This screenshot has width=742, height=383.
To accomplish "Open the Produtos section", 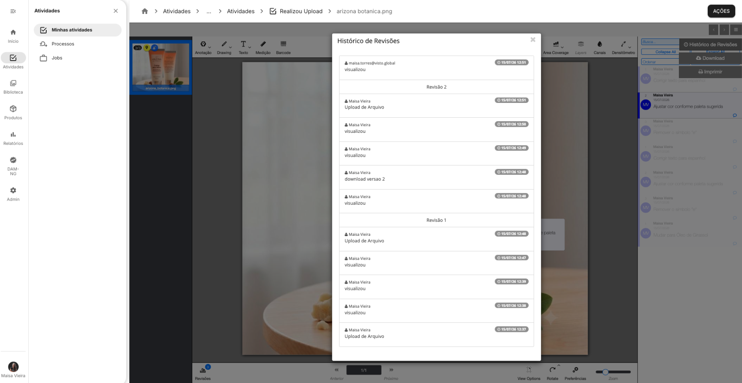I will coord(13,113).
